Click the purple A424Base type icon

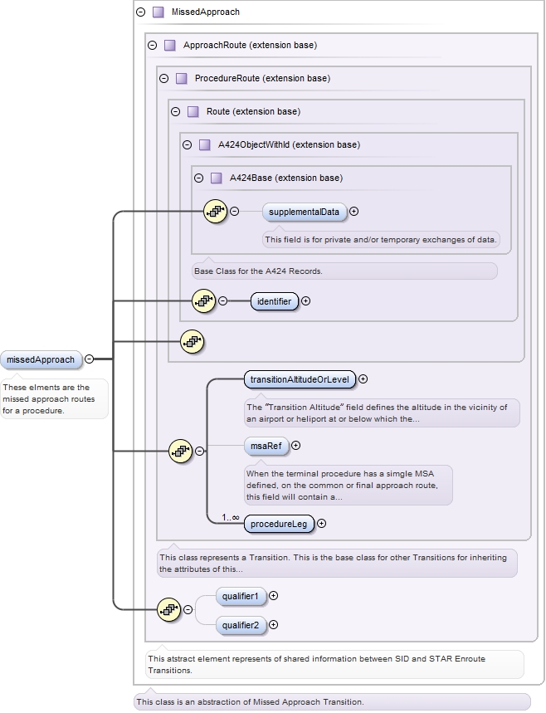click(216, 178)
